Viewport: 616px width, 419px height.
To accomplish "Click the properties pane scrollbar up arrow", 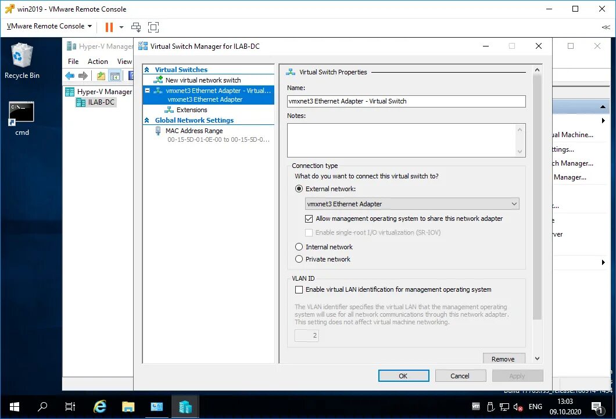I will (537, 70).
